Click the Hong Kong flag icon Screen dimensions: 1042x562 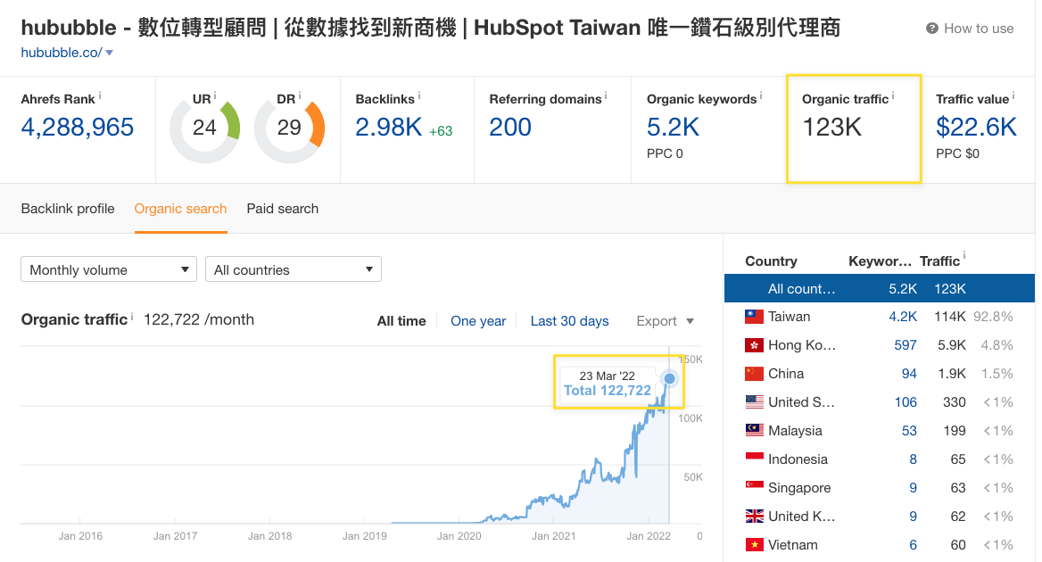coord(754,345)
